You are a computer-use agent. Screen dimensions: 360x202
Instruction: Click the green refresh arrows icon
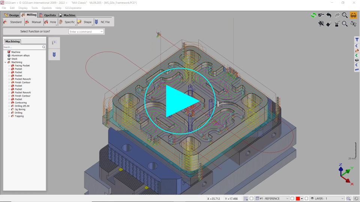313,15
